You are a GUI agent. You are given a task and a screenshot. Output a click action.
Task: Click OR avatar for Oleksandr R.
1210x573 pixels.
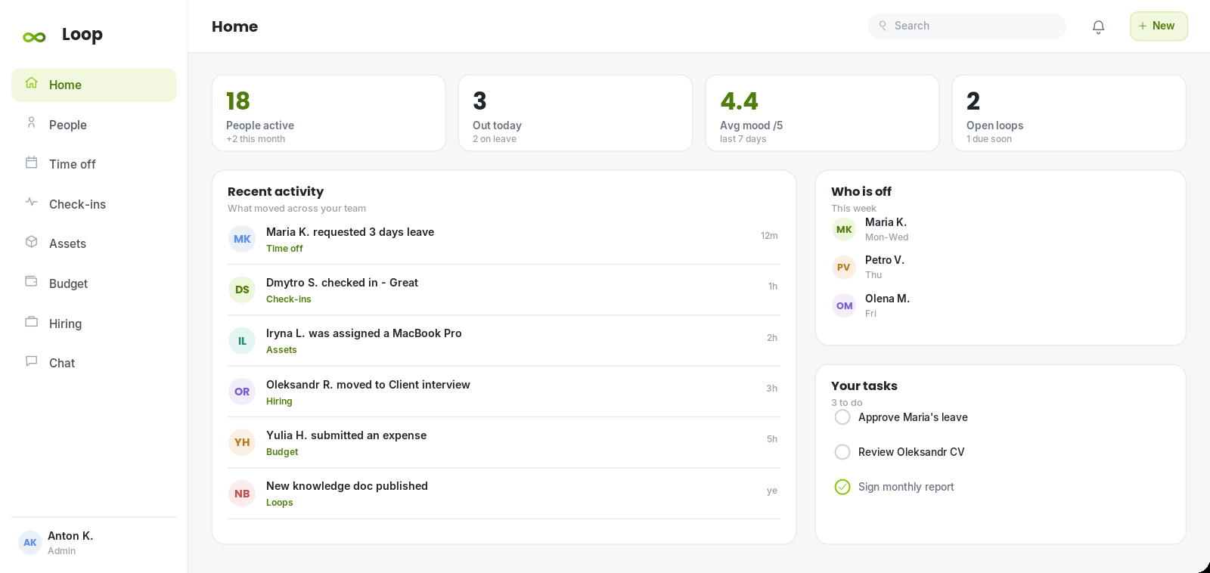point(242,392)
